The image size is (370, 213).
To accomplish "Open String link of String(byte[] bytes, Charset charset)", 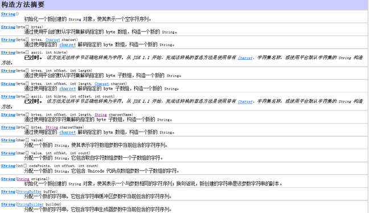I will pyautogui.click(x=8, y=40).
